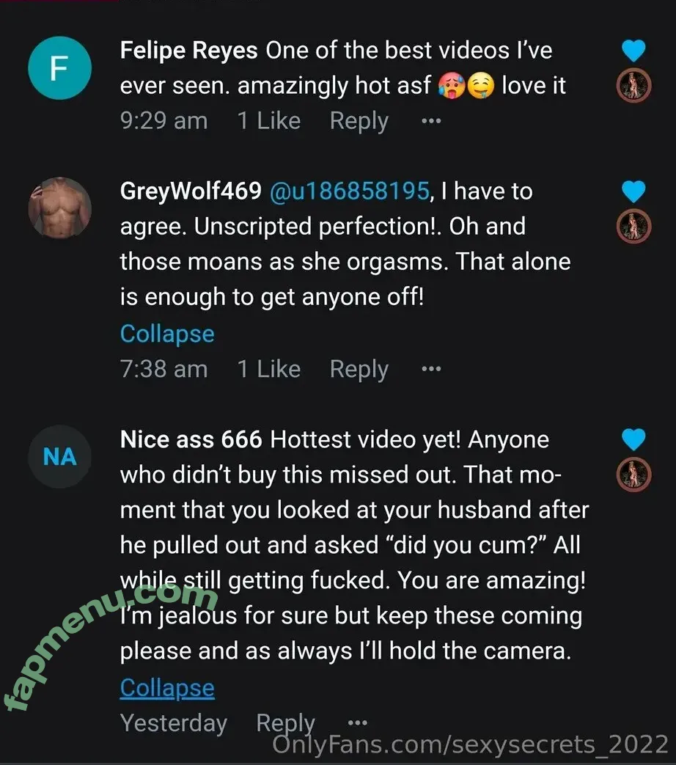Click creator avatar beside the NA user's comment
This screenshot has height=765, width=676.
(633, 475)
